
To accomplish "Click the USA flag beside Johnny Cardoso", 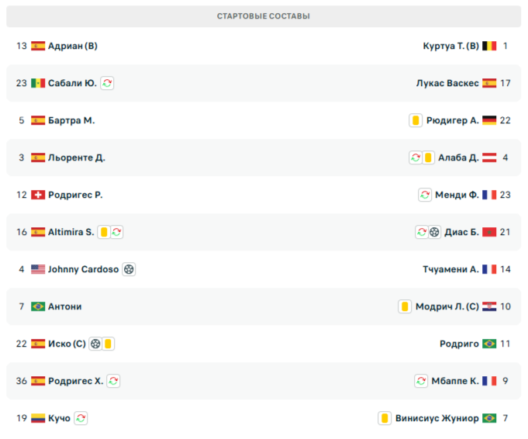I will point(38,269).
